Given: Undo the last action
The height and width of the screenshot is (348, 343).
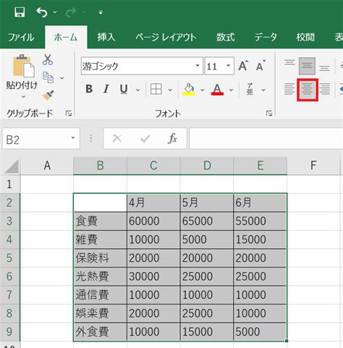Looking at the screenshot, I should [42, 12].
